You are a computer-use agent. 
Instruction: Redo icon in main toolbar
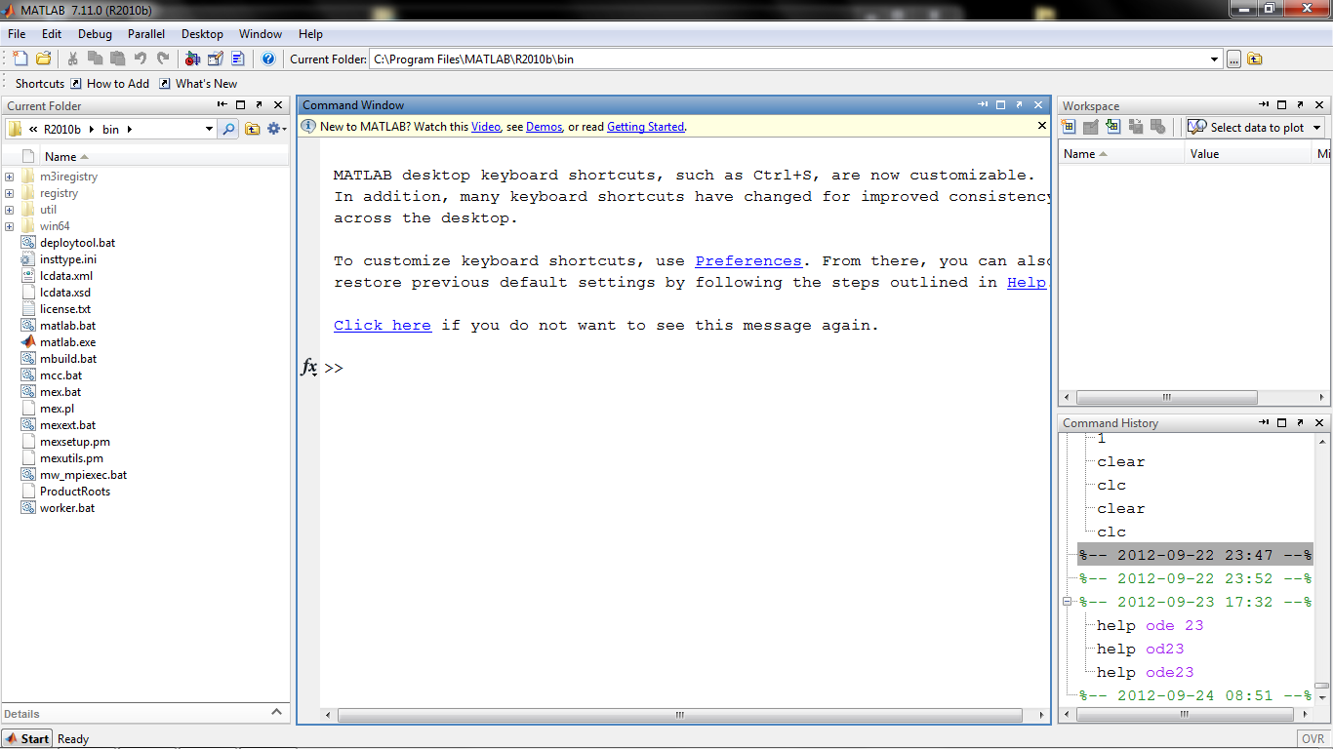point(163,59)
